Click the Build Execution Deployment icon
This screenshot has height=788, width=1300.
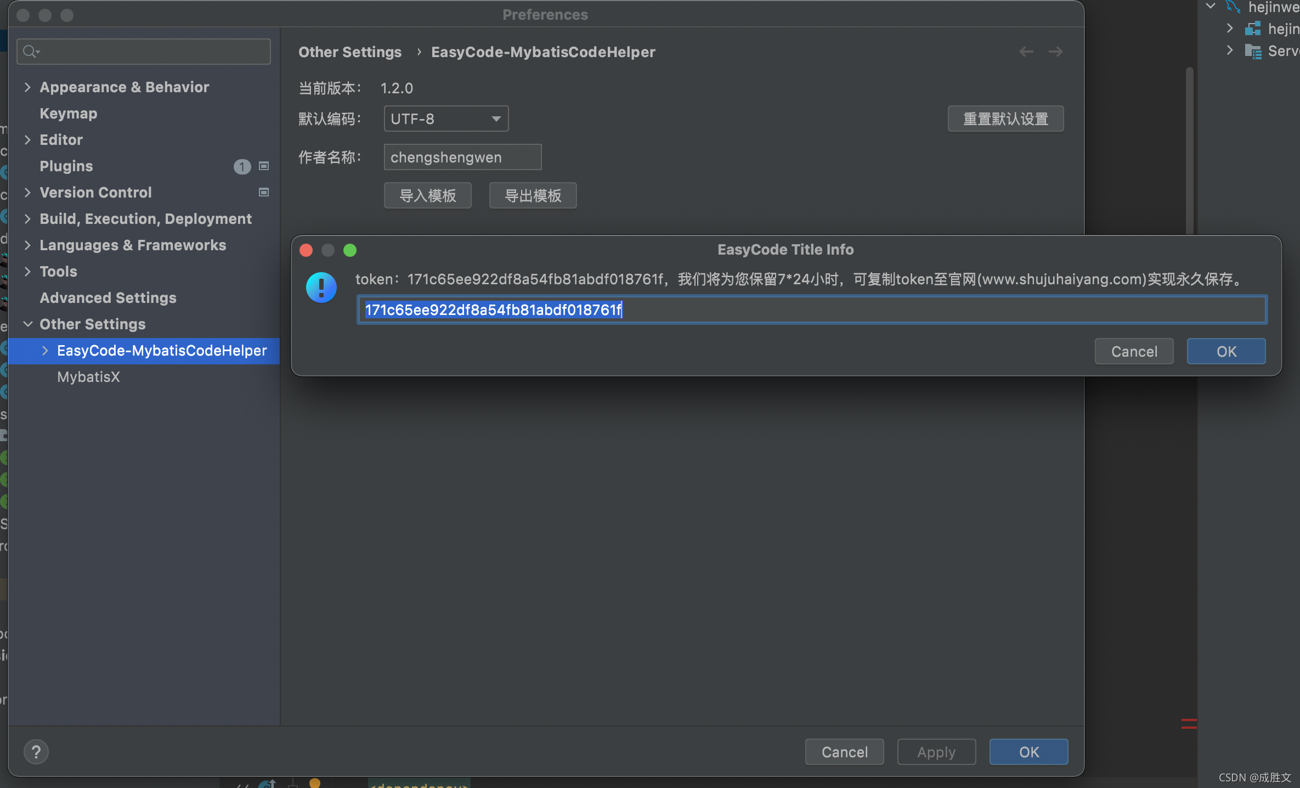[27, 218]
